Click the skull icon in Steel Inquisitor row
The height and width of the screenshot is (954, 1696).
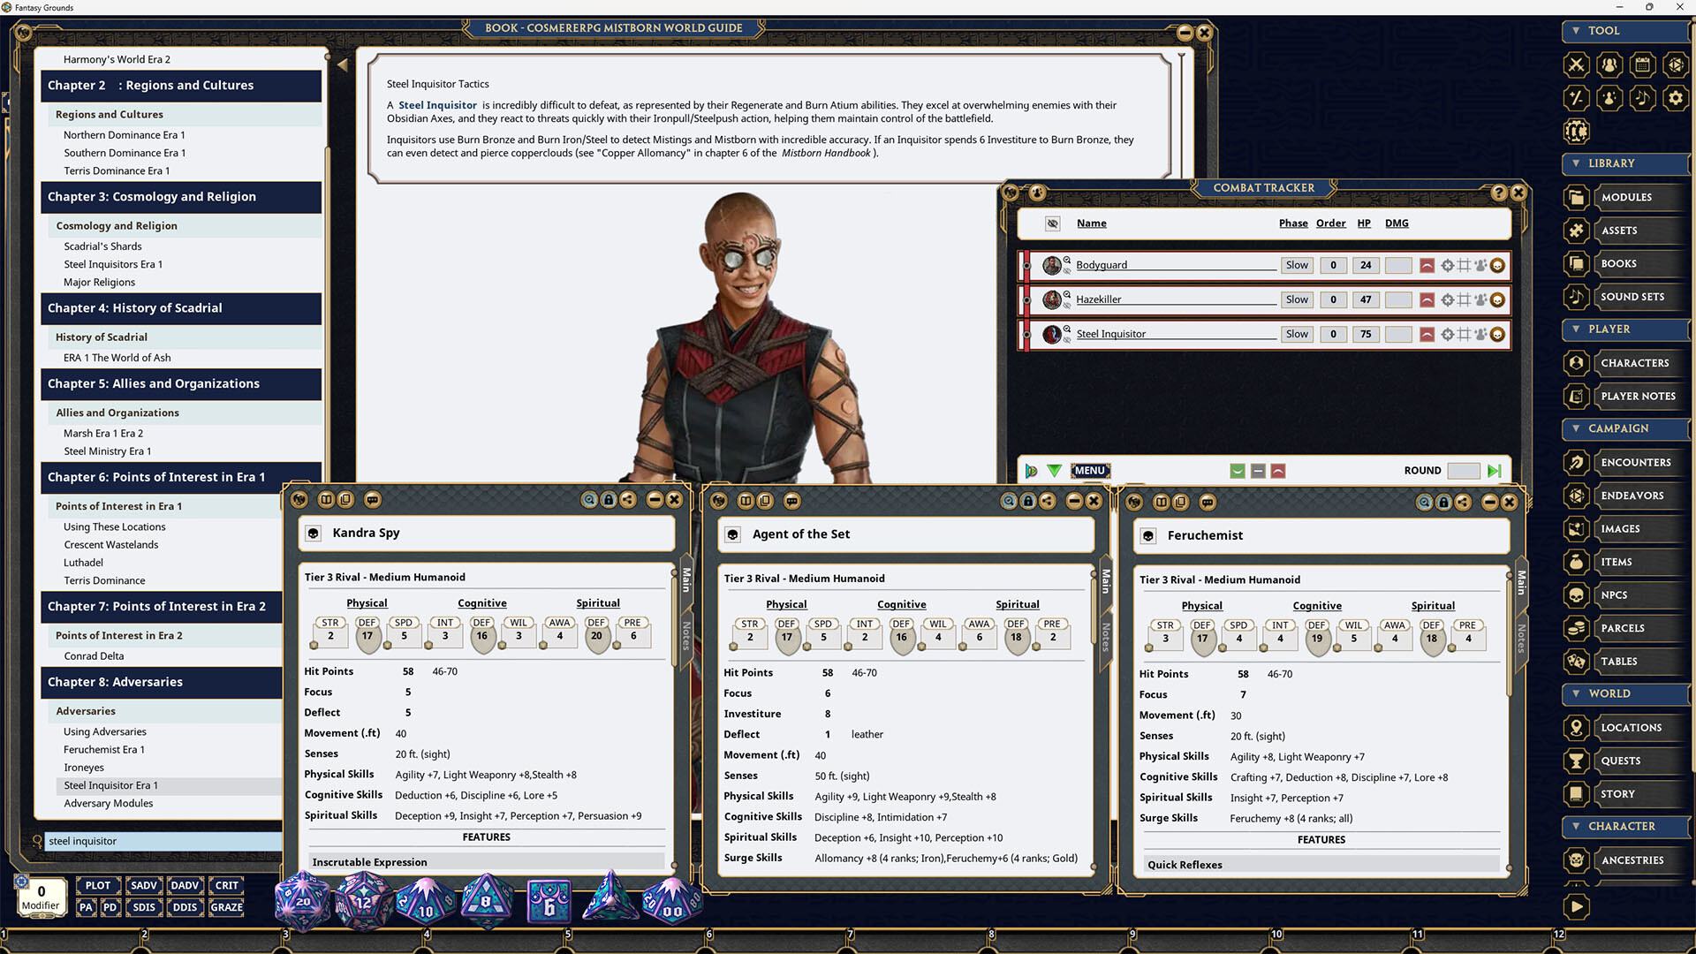[1497, 334]
